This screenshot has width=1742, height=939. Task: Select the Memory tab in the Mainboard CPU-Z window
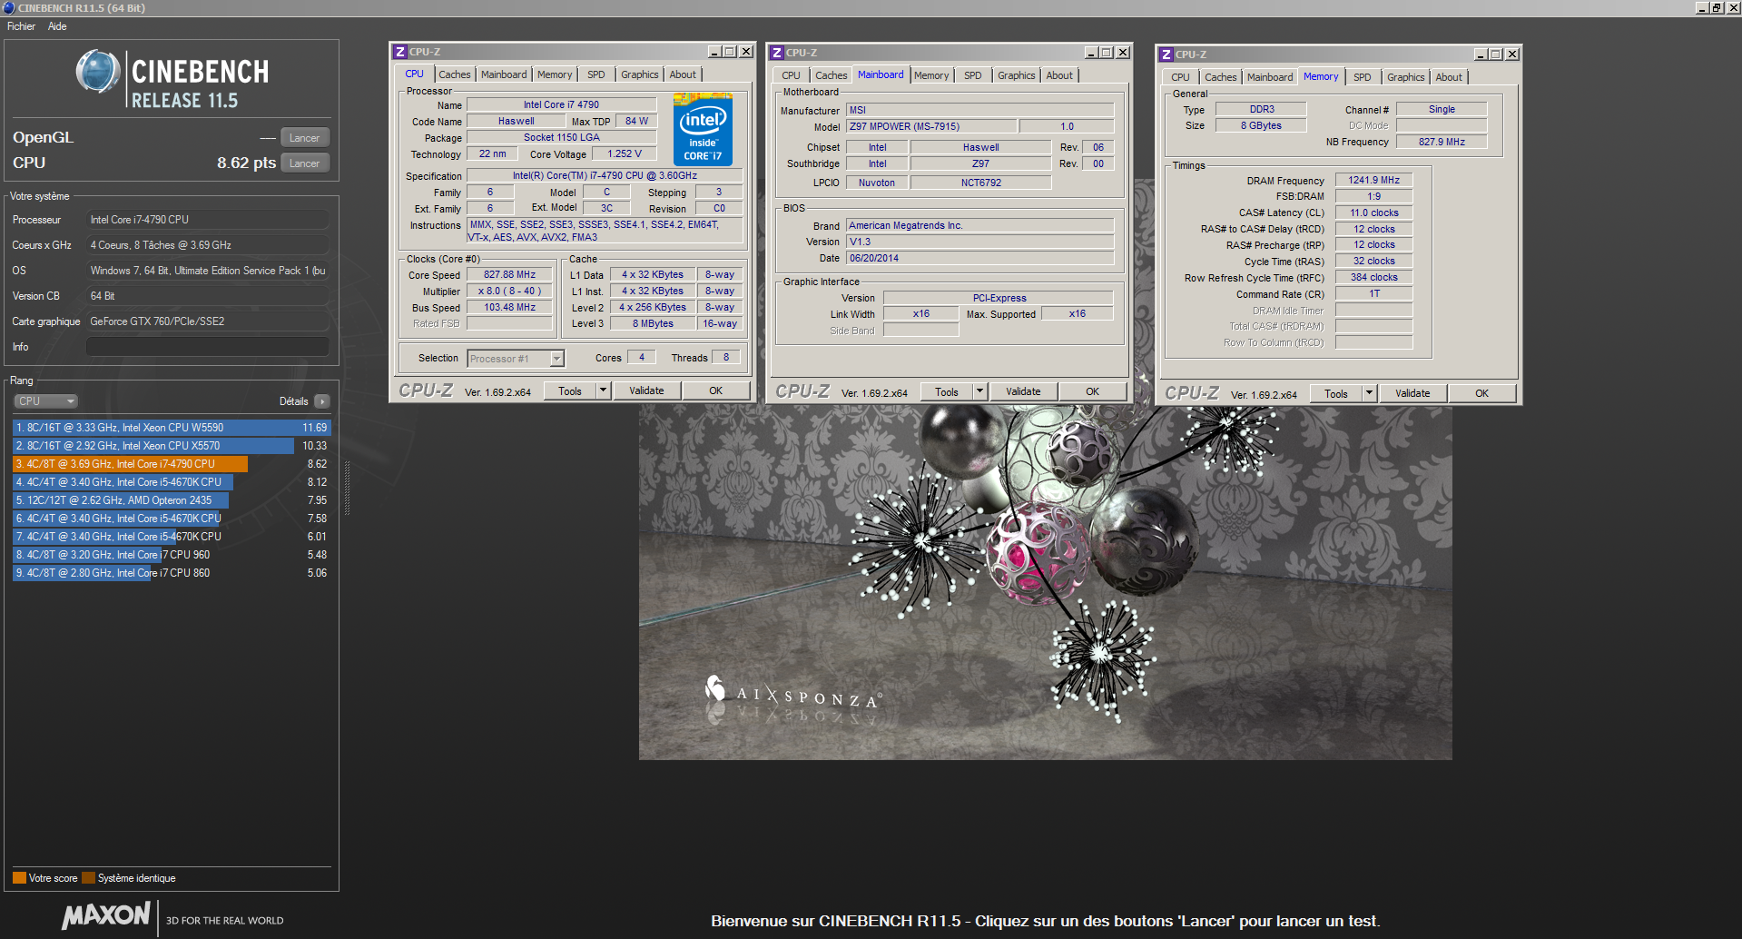(931, 75)
